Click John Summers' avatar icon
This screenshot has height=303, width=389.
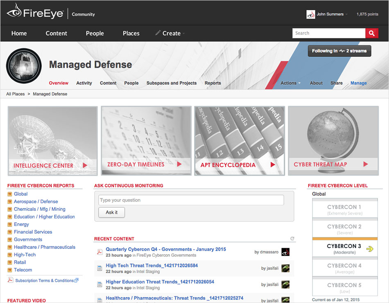(x=311, y=14)
